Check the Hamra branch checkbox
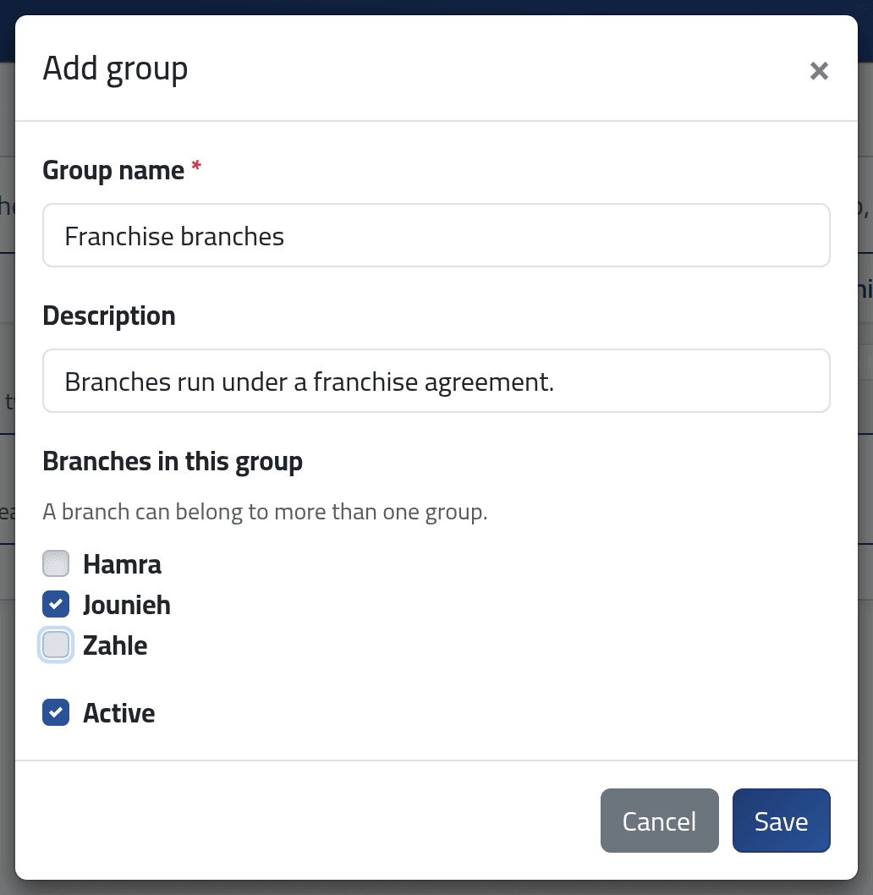The image size is (873, 895). click(56, 563)
